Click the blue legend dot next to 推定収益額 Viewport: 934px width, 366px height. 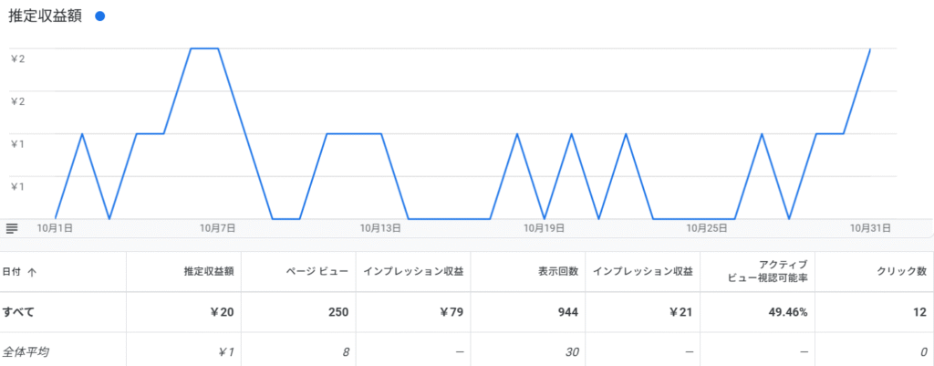pos(99,16)
